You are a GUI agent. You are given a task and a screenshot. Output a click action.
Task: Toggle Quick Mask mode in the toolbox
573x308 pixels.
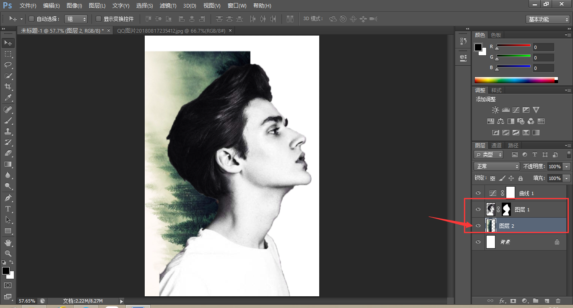(8, 285)
